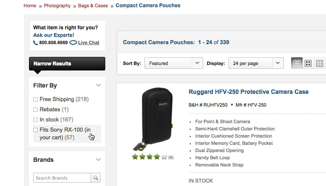Screen dimensions: 326x186
Task: Toggle Fits Sony RX-100 filter checkbox
Action: click(35, 130)
